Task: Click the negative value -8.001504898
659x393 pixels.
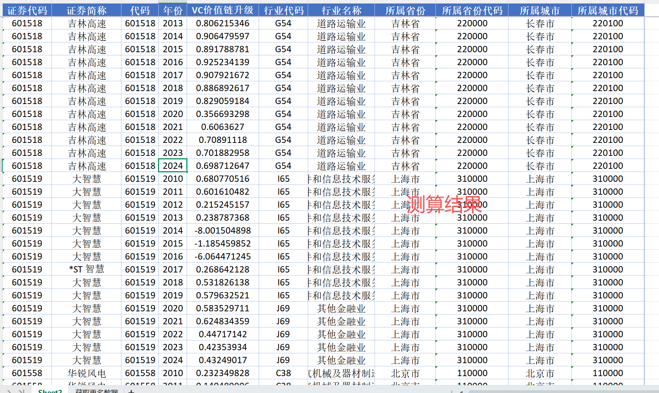Action: [x=223, y=231]
